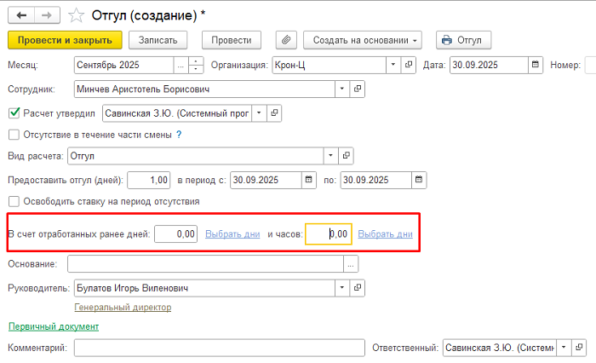Enable 'Отсутствие в течение части смены'
Viewport: 596px width, 363px height.
click(x=14, y=135)
